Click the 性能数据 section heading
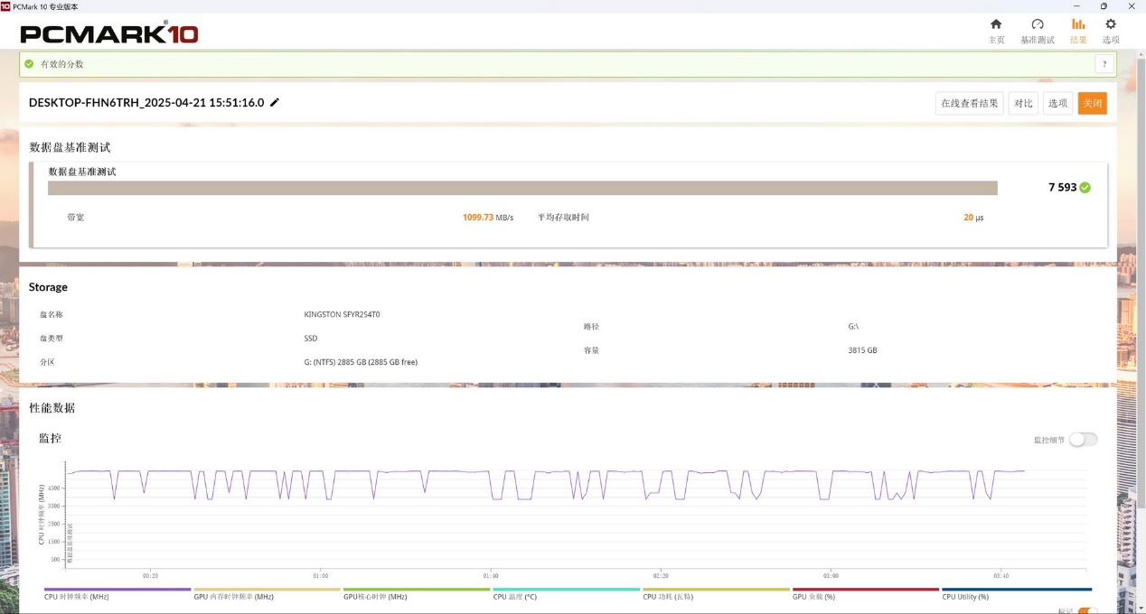Image resolution: width=1146 pixels, height=614 pixels. pos(52,408)
